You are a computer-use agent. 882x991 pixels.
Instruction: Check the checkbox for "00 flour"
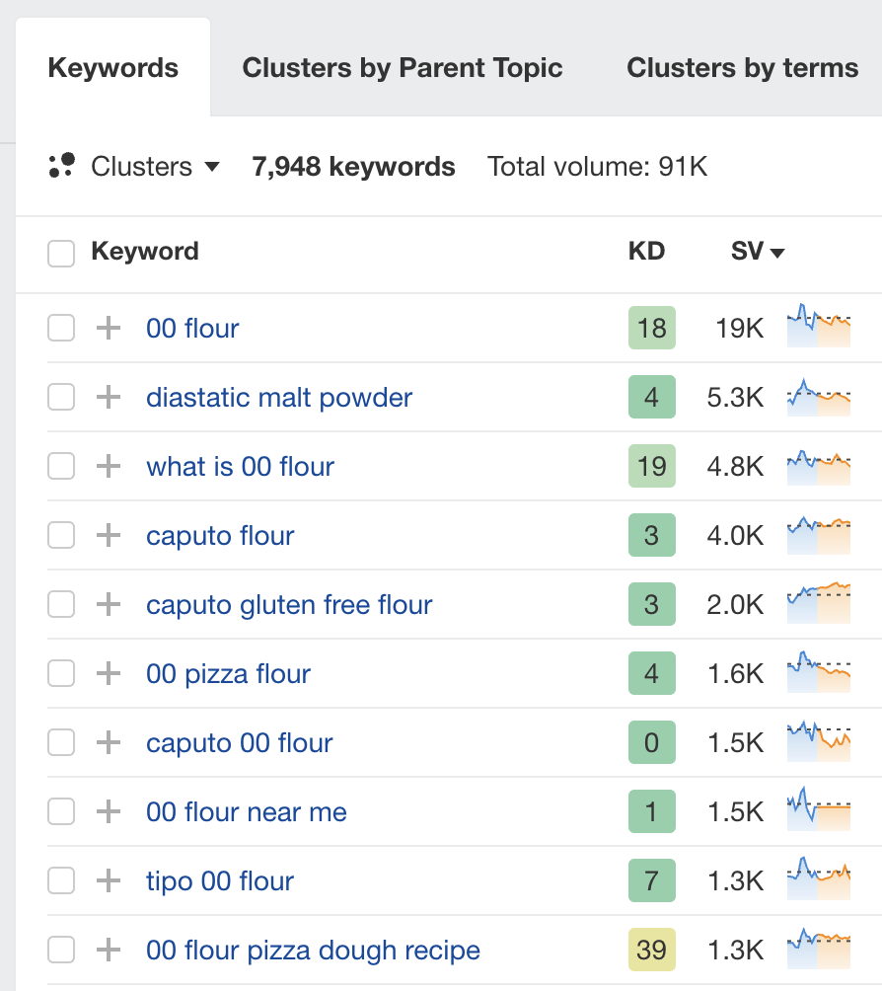tap(61, 328)
